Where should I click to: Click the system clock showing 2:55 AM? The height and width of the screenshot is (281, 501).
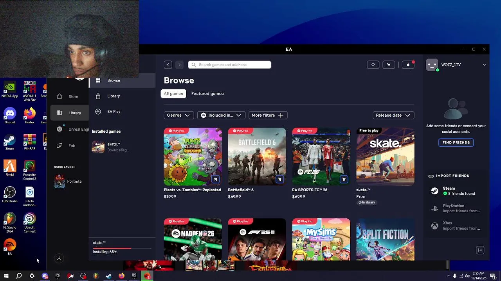coord(479,276)
